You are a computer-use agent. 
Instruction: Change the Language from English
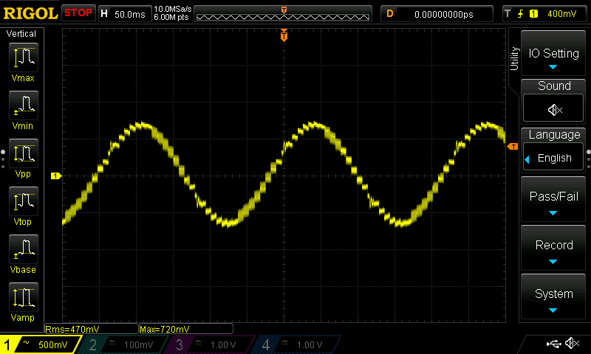553,157
